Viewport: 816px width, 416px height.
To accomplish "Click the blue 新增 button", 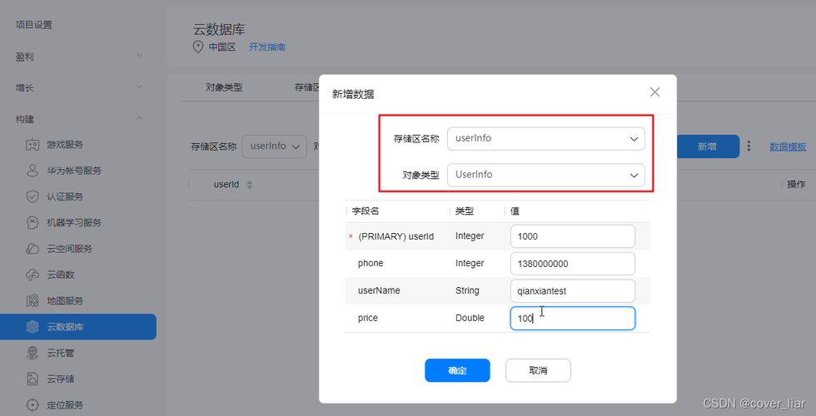I will tap(707, 146).
